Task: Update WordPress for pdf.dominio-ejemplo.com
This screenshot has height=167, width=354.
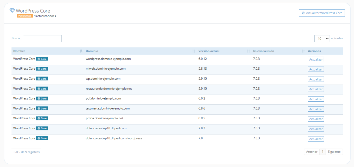Action: (x=316, y=99)
